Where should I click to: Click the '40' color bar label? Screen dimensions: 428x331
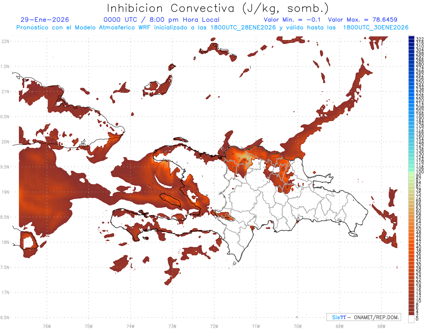[x=419, y=247]
